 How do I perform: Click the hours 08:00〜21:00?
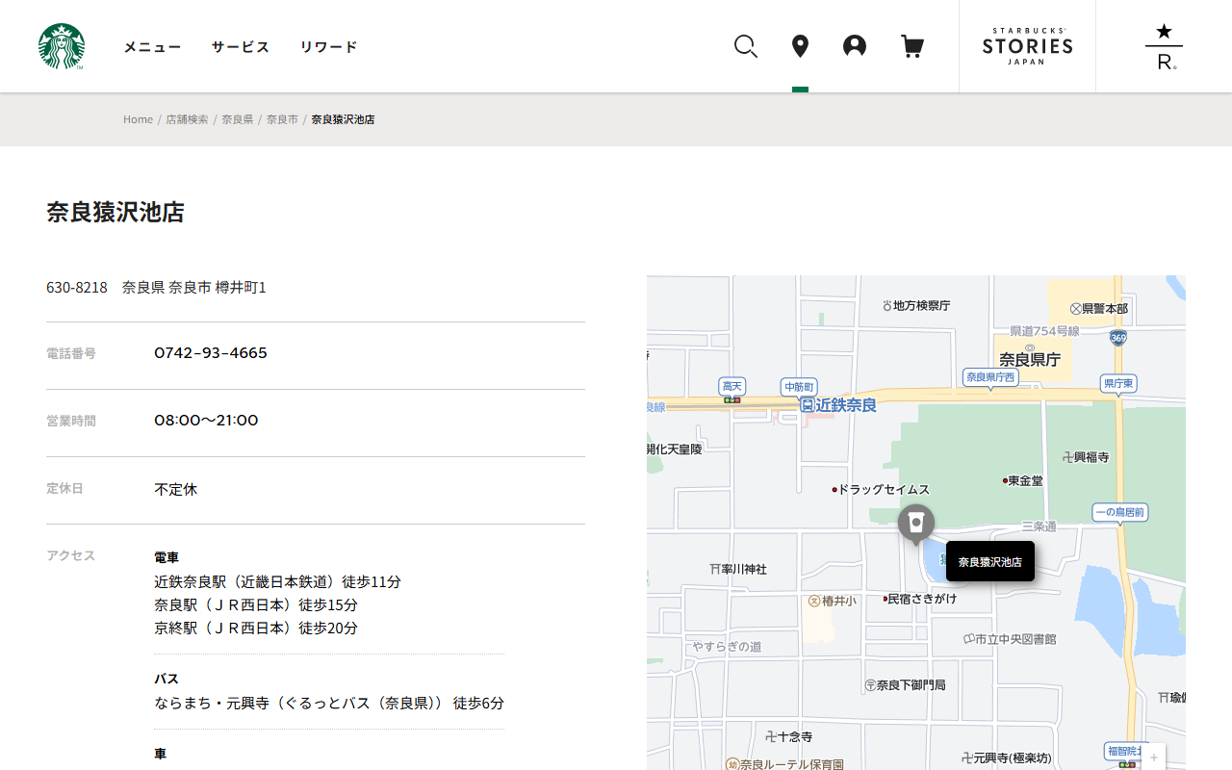(206, 421)
